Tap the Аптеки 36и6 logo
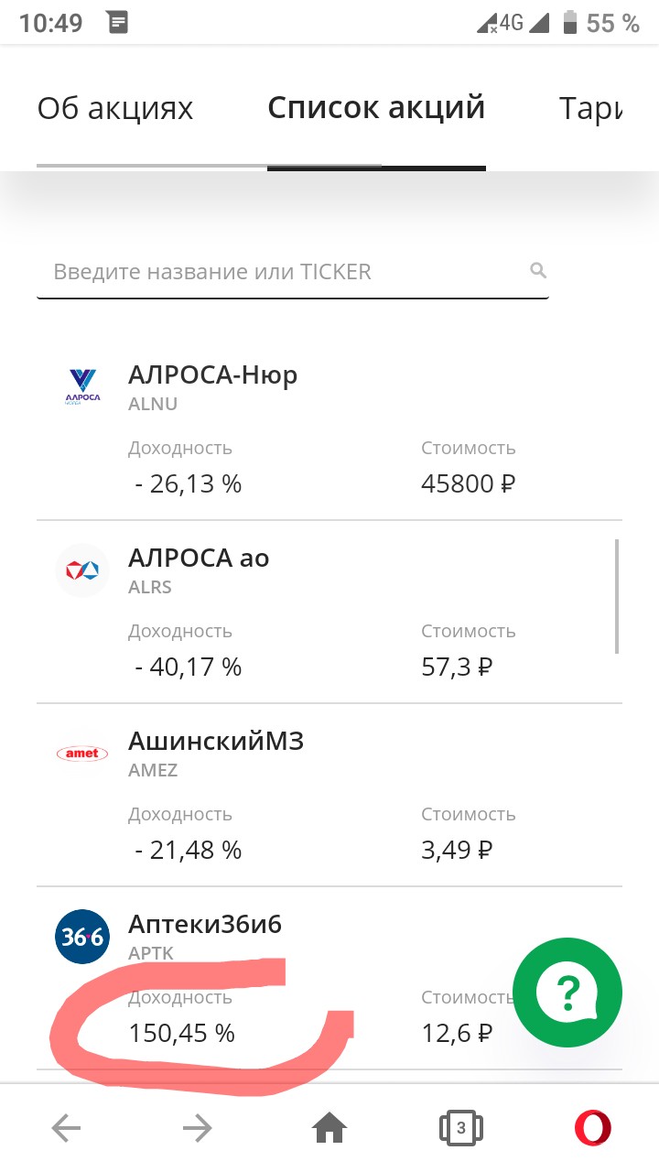This screenshot has width=659, height=1172. (82, 936)
